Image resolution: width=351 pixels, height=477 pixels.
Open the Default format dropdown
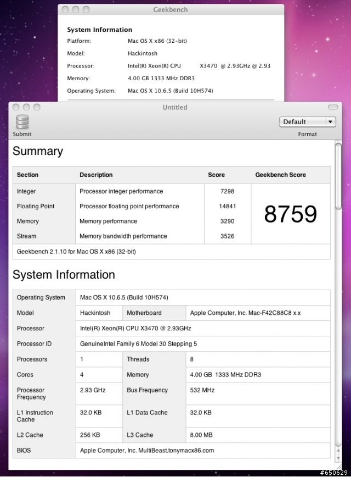point(307,121)
